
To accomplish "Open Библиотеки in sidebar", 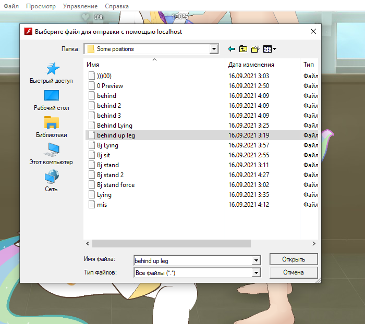I will (x=51, y=127).
